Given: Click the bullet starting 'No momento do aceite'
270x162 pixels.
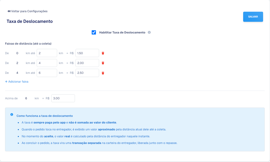Looking at the screenshot, I should click(86, 136).
